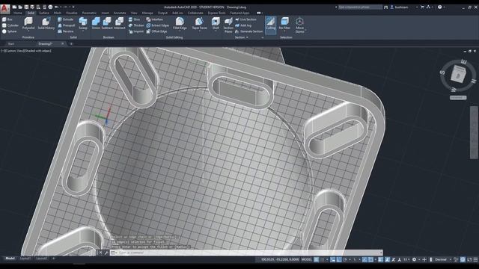Select the Section Plane tool
This screenshot has width=479, height=269.
[228, 25]
